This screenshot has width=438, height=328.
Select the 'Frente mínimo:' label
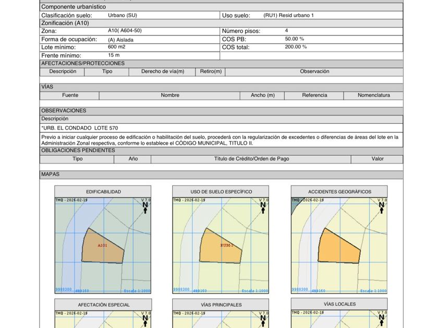[61, 56]
